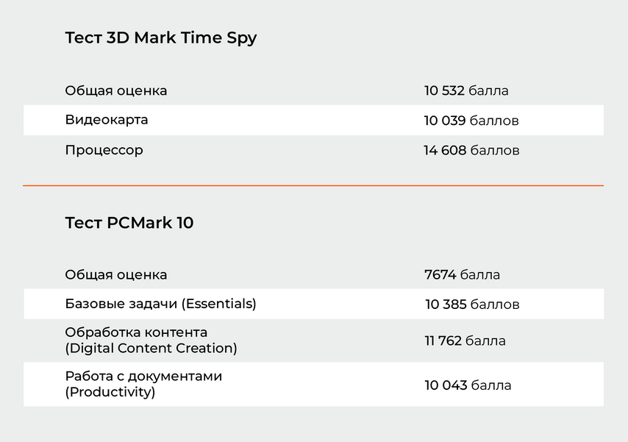Select the "10 039 баллов" video card score
This screenshot has height=442, width=628.
click(x=471, y=121)
